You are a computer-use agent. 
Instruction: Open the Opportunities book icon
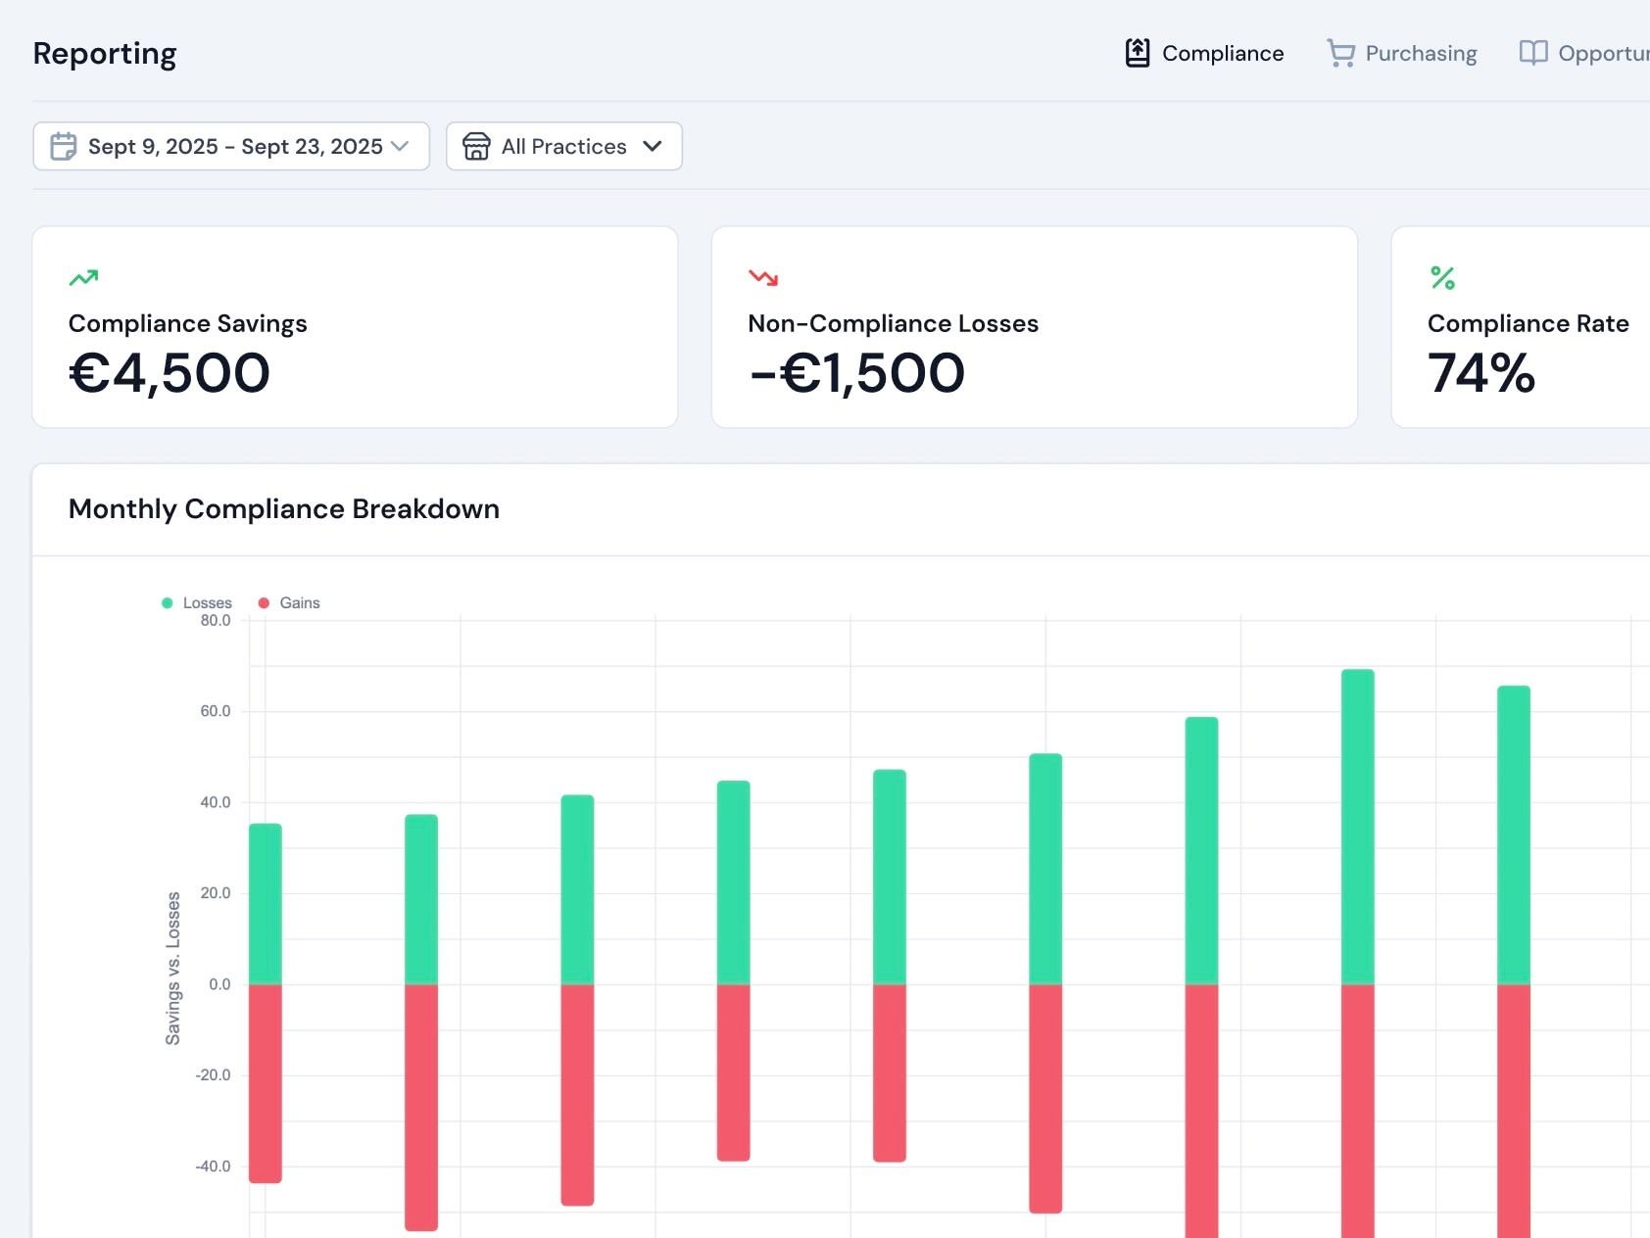click(x=1532, y=53)
